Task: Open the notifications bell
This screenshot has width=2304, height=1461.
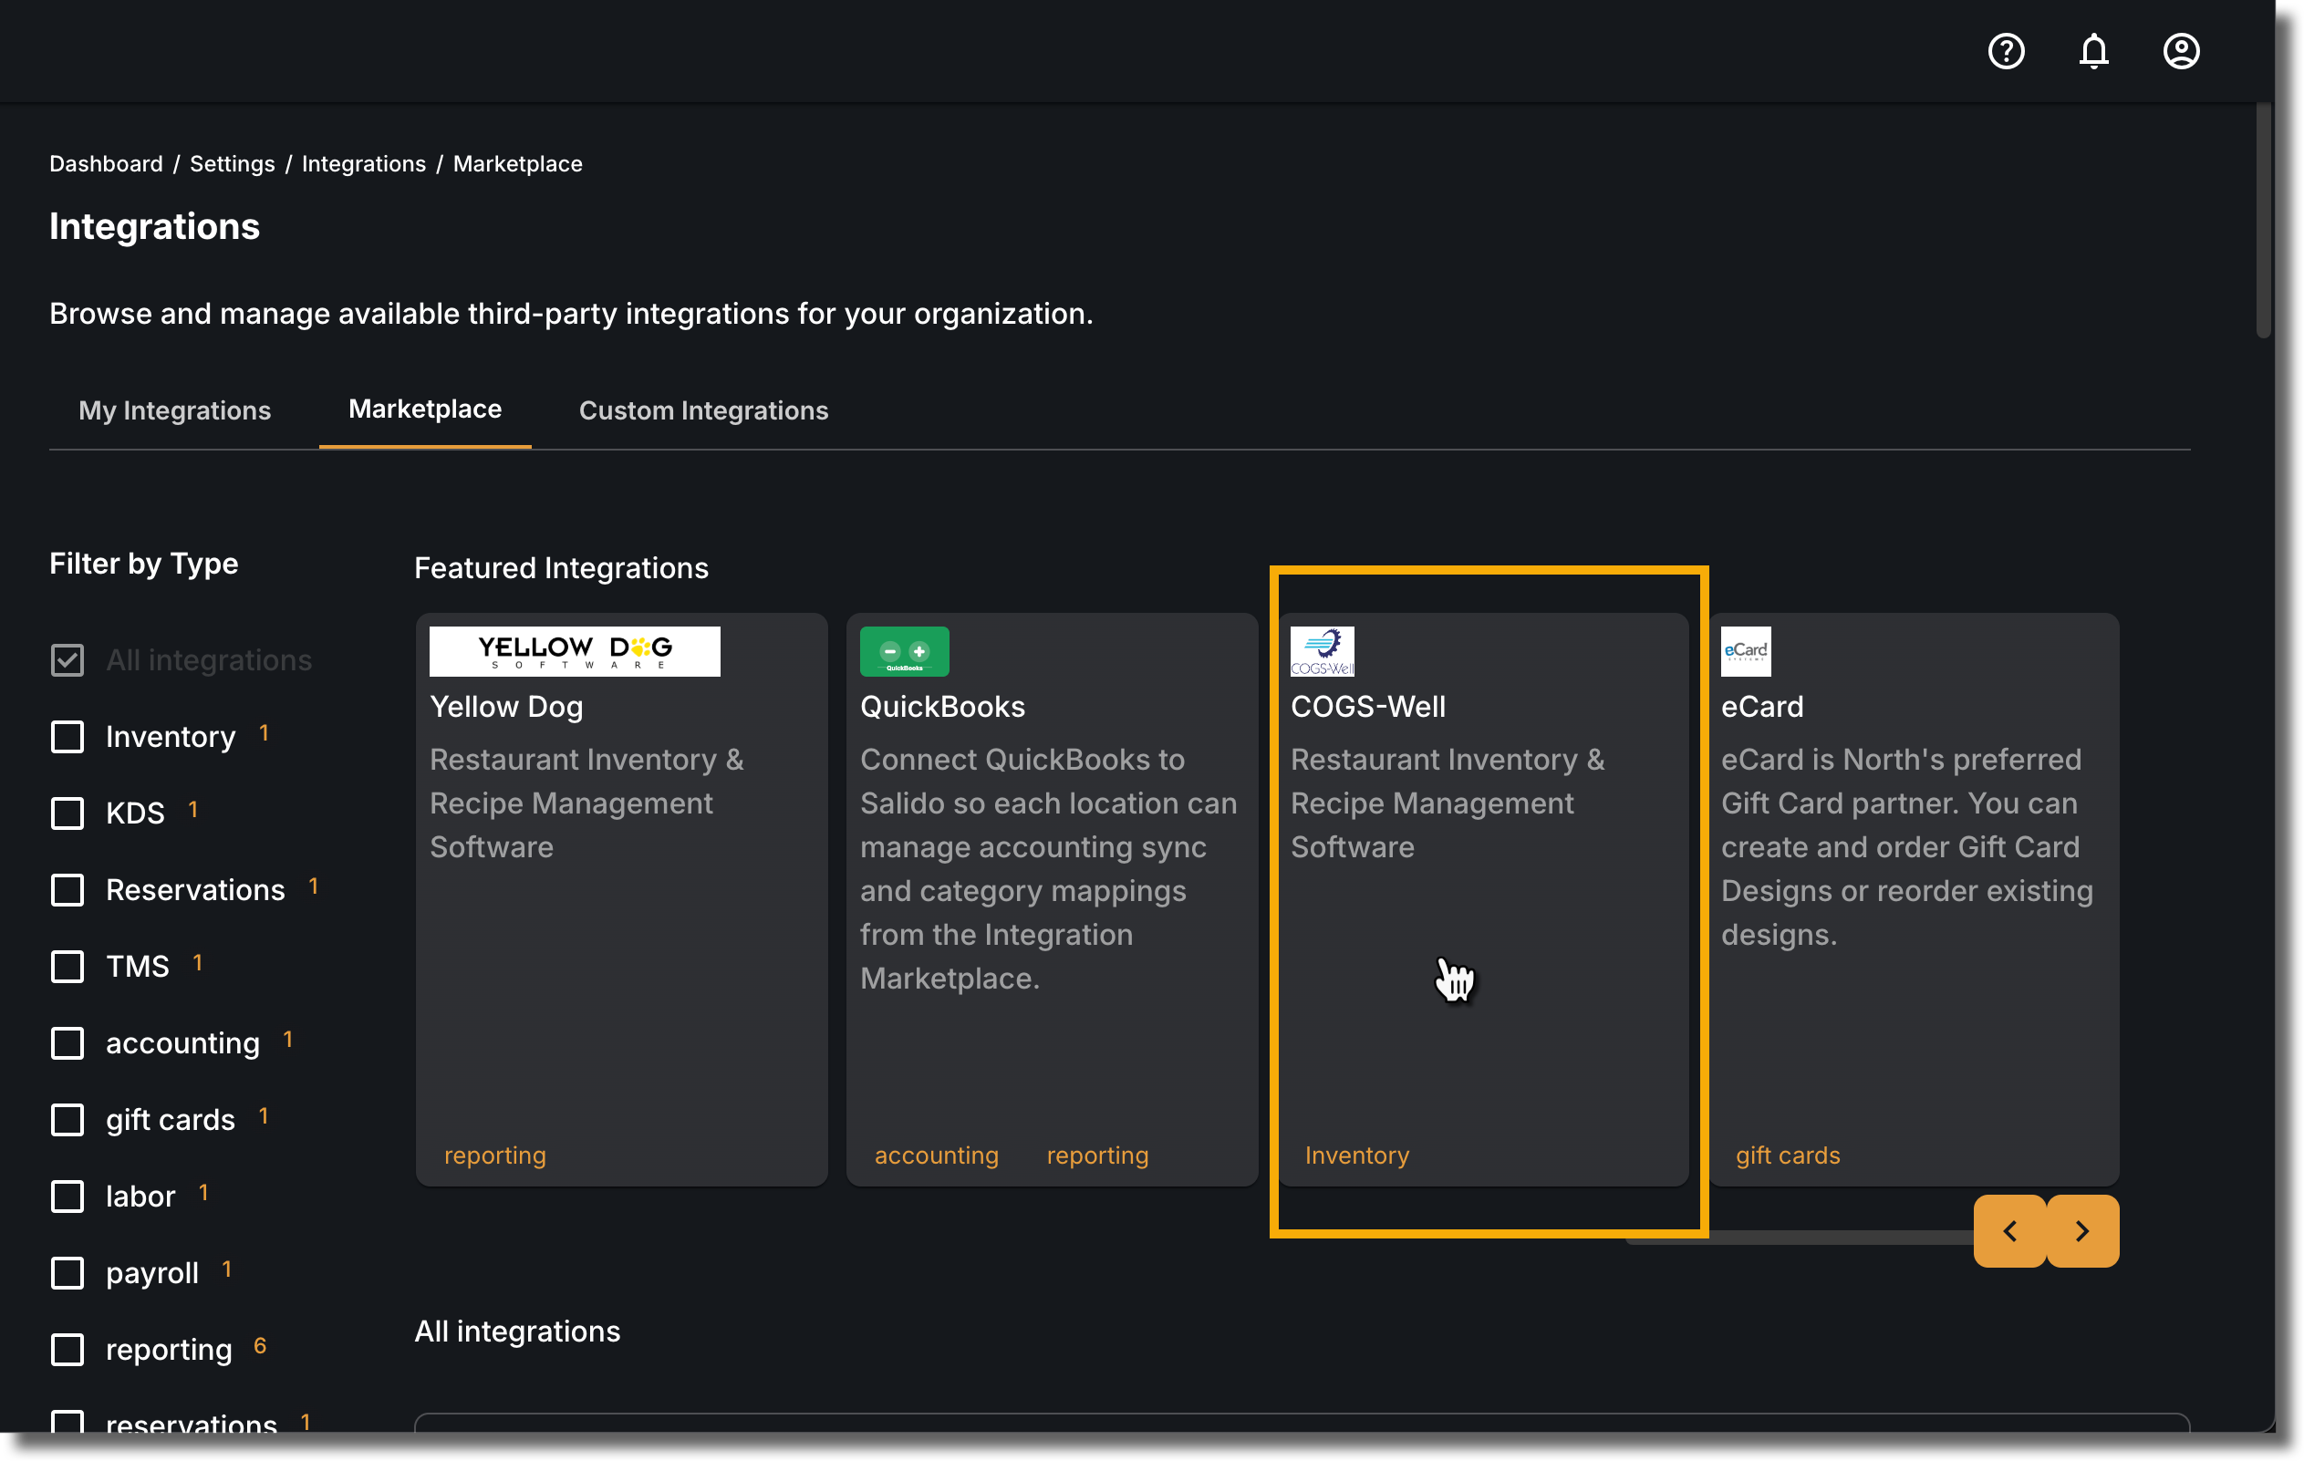Action: (x=2093, y=51)
